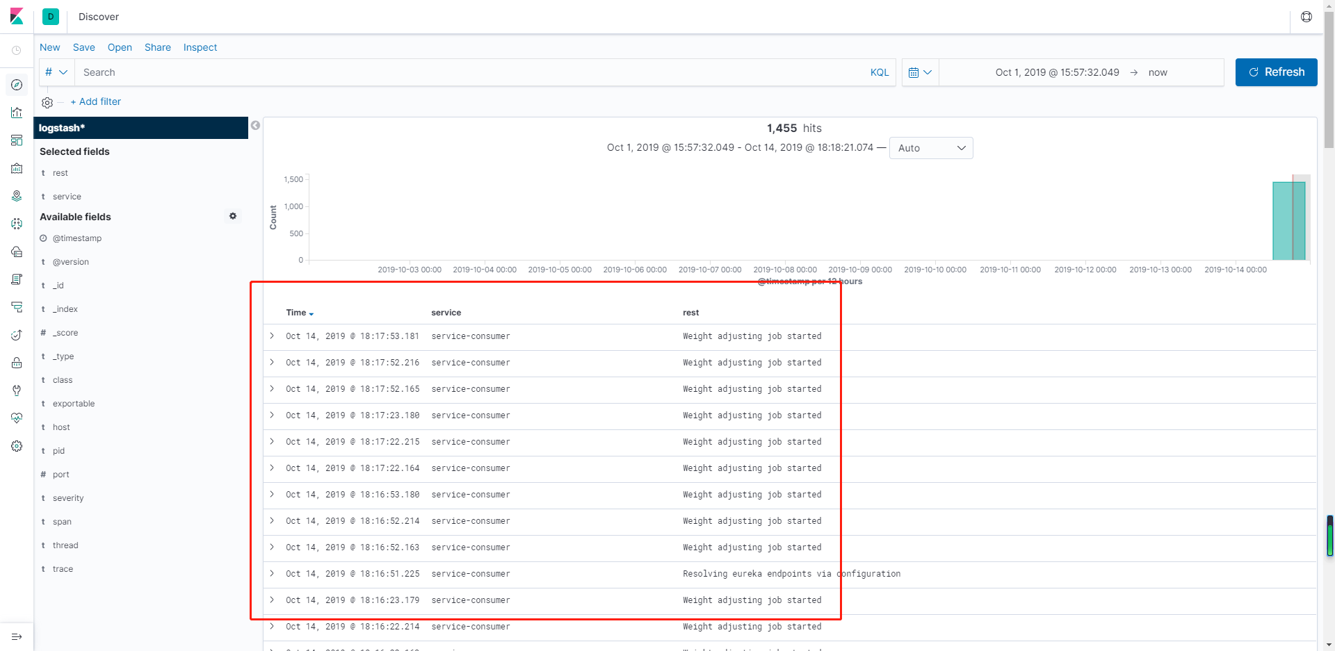Viewport: 1335px width, 651px height.
Task: Open Infrastructure from the side navigation
Action: (x=17, y=252)
